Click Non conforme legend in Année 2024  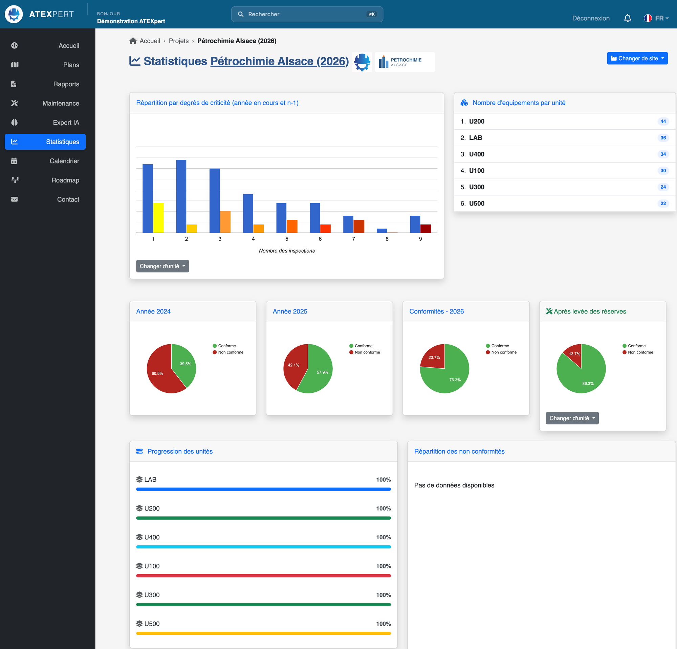[228, 352]
